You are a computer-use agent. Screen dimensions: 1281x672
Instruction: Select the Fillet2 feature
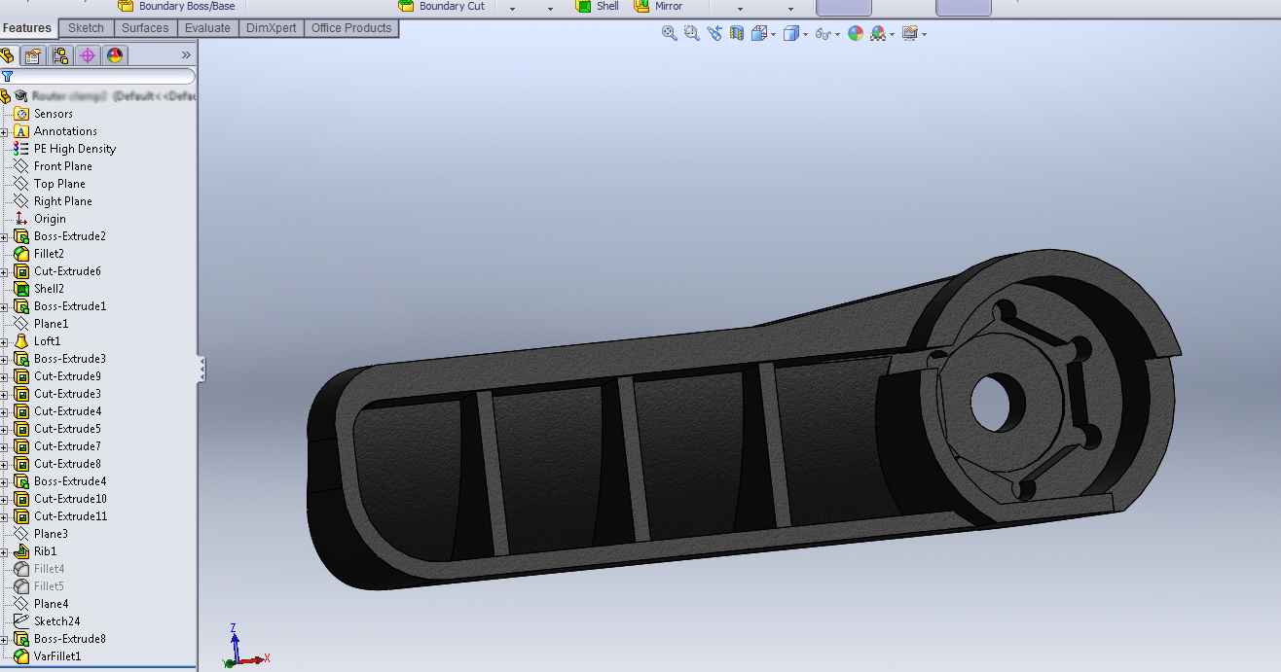click(49, 254)
